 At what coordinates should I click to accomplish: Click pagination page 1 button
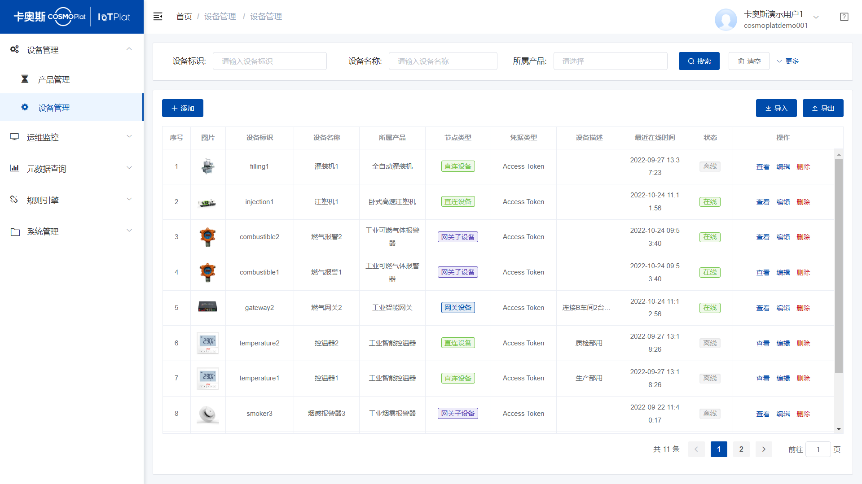(x=719, y=449)
